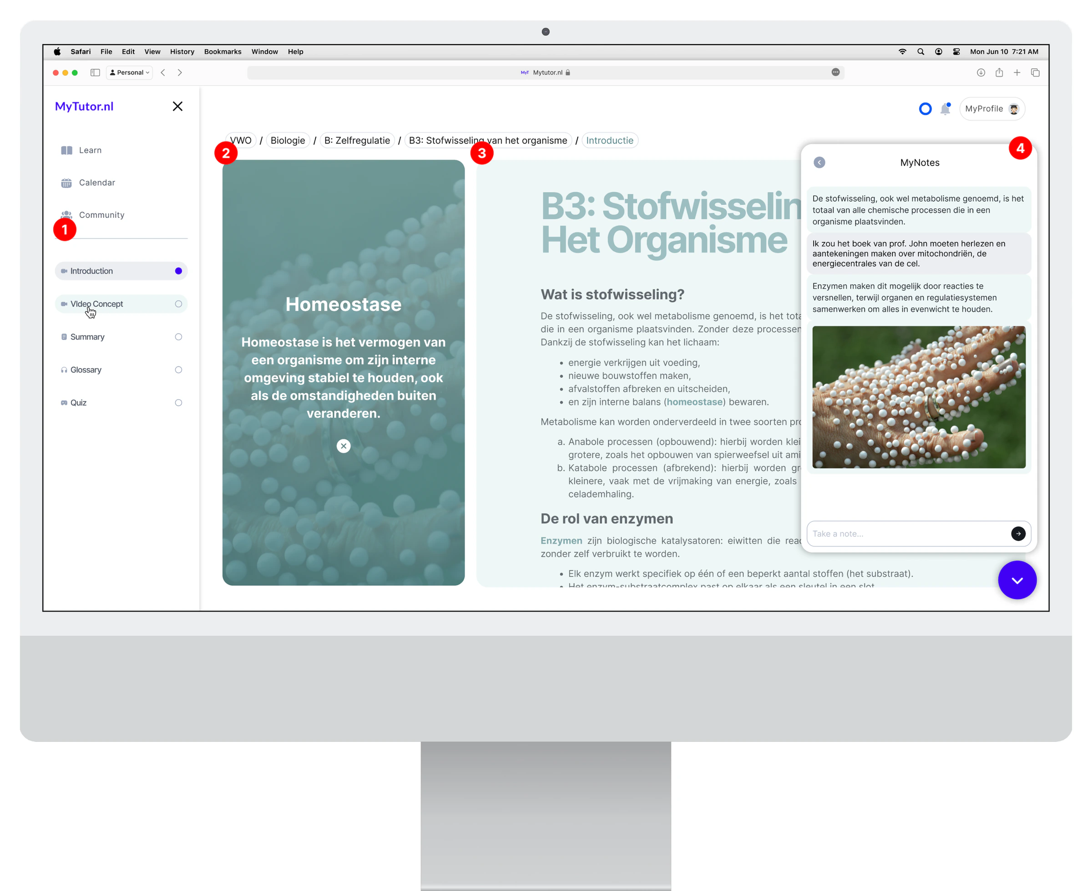Select the prof. John note in MyNotes

point(919,253)
